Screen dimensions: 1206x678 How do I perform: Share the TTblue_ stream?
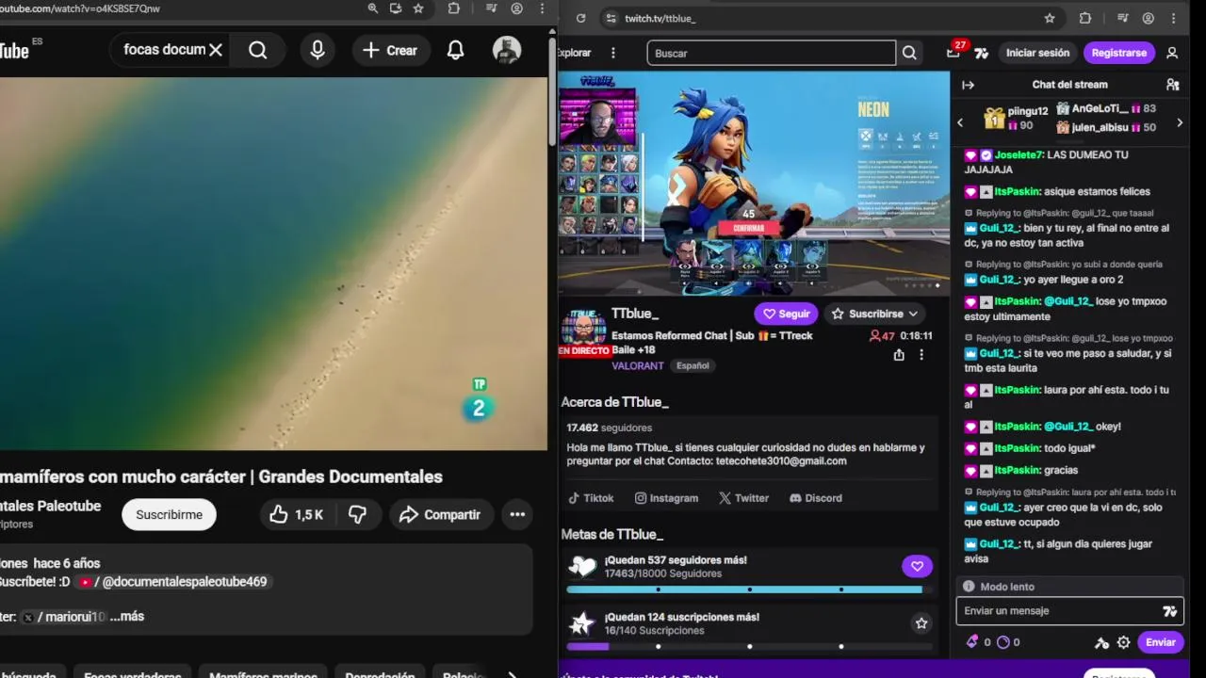point(899,355)
